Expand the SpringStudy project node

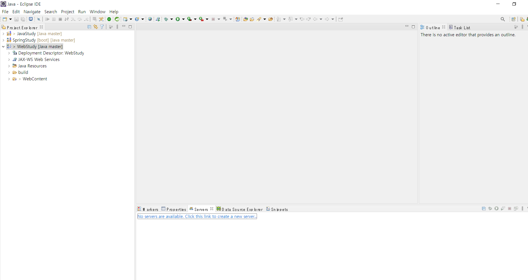tap(3, 40)
